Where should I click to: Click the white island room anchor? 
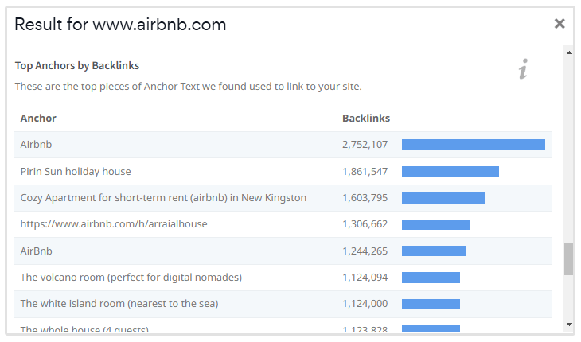[x=119, y=304]
